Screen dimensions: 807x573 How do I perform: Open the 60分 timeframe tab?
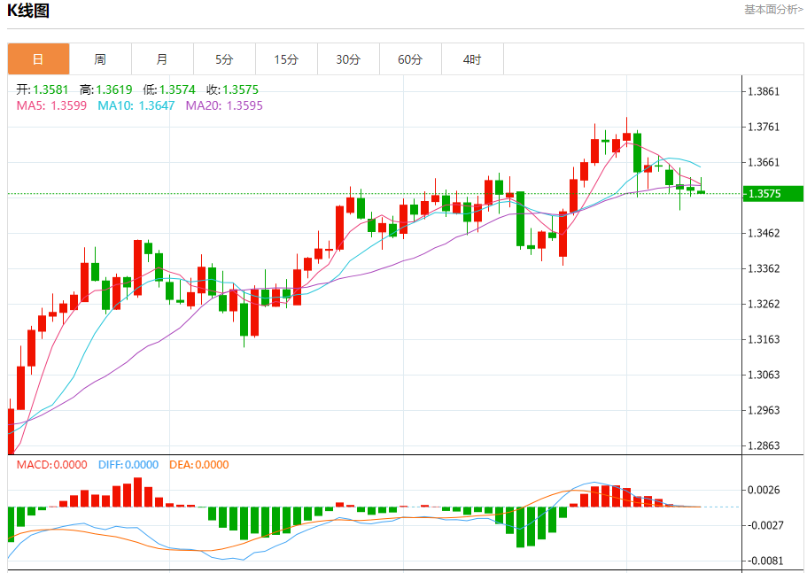[x=410, y=59]
